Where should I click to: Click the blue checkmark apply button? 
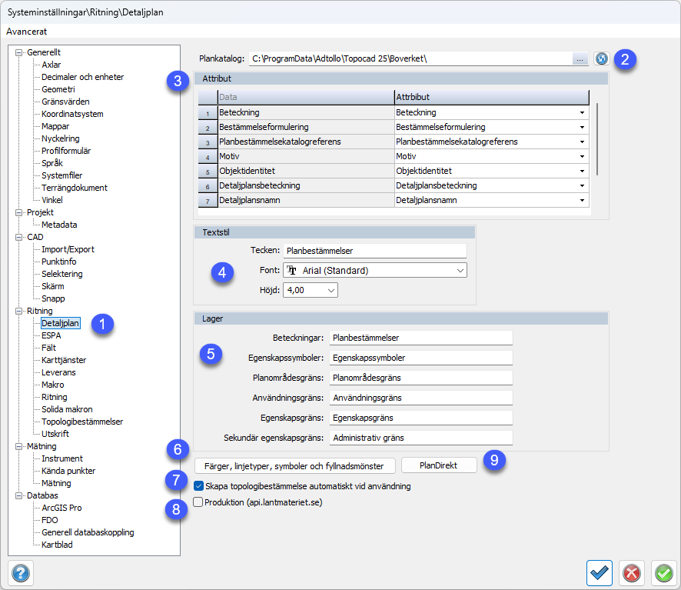tap(599, 572)
